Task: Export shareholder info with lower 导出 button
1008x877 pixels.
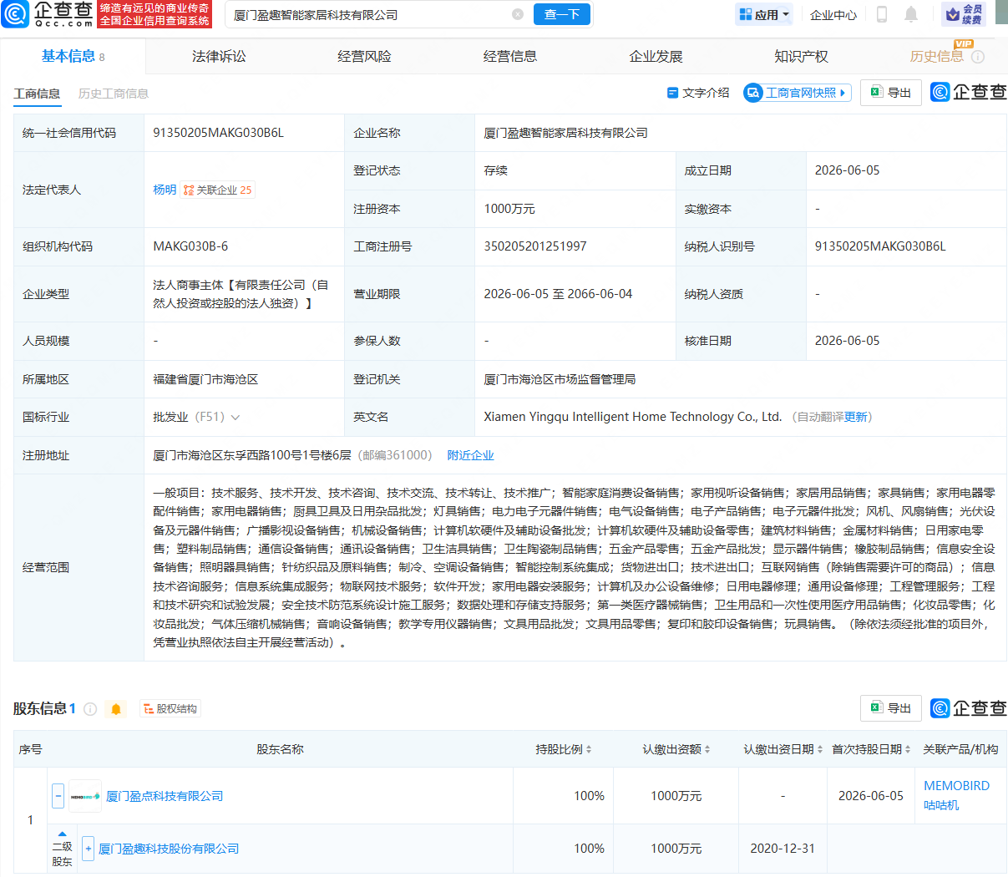Action: tap(891, 708)
